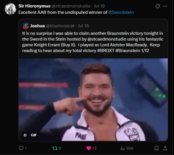The width and height of the screenshot is (174, 155).
Task: Open Joshua's profile avatar in quote
Action: [26, 26]
